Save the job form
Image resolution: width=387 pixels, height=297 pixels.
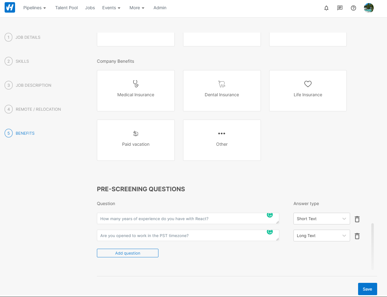tap(367, 289)
